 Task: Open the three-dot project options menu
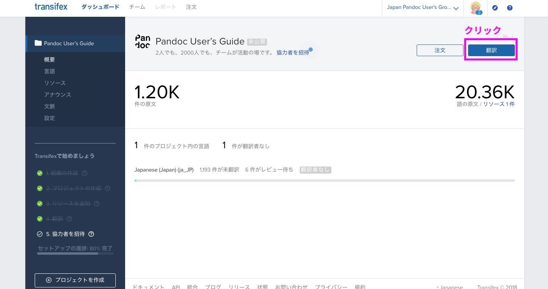tap(513, 36)
